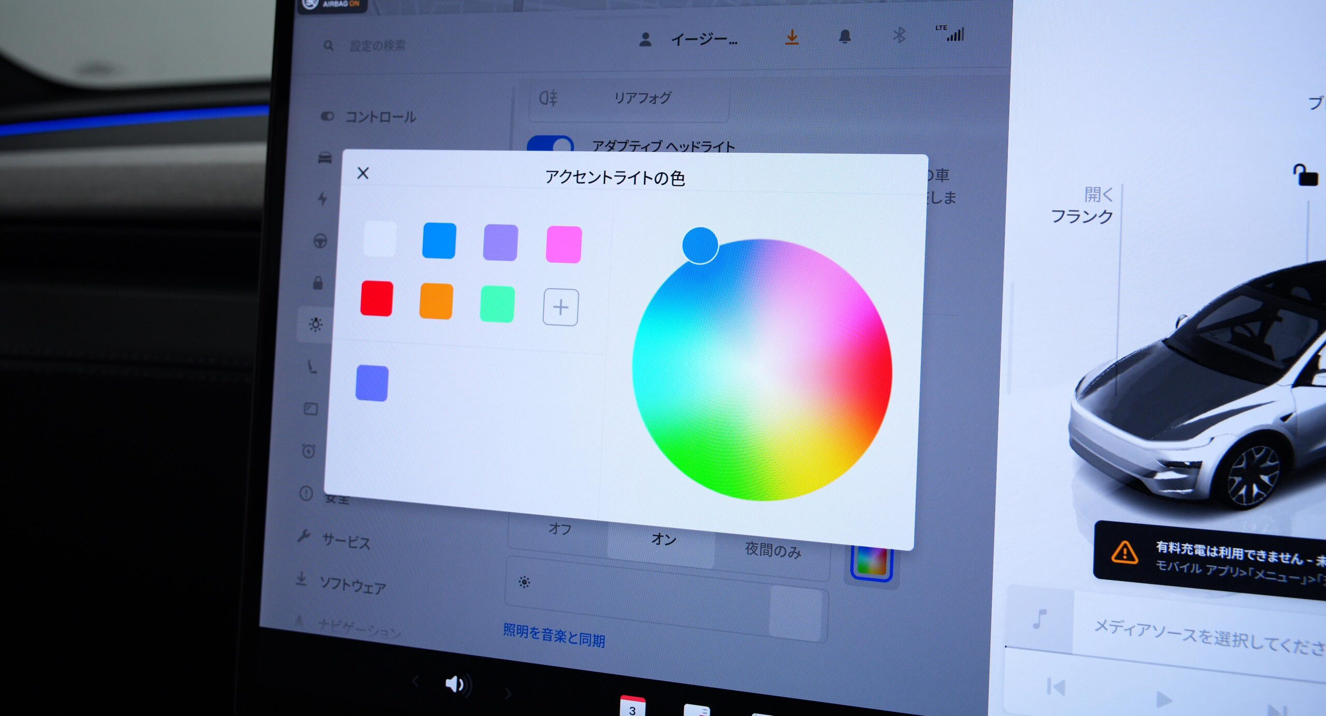Click the blue handle on color wheel

[700, 245]
